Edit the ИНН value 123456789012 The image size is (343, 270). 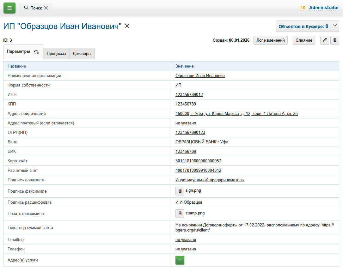point(189,94)
